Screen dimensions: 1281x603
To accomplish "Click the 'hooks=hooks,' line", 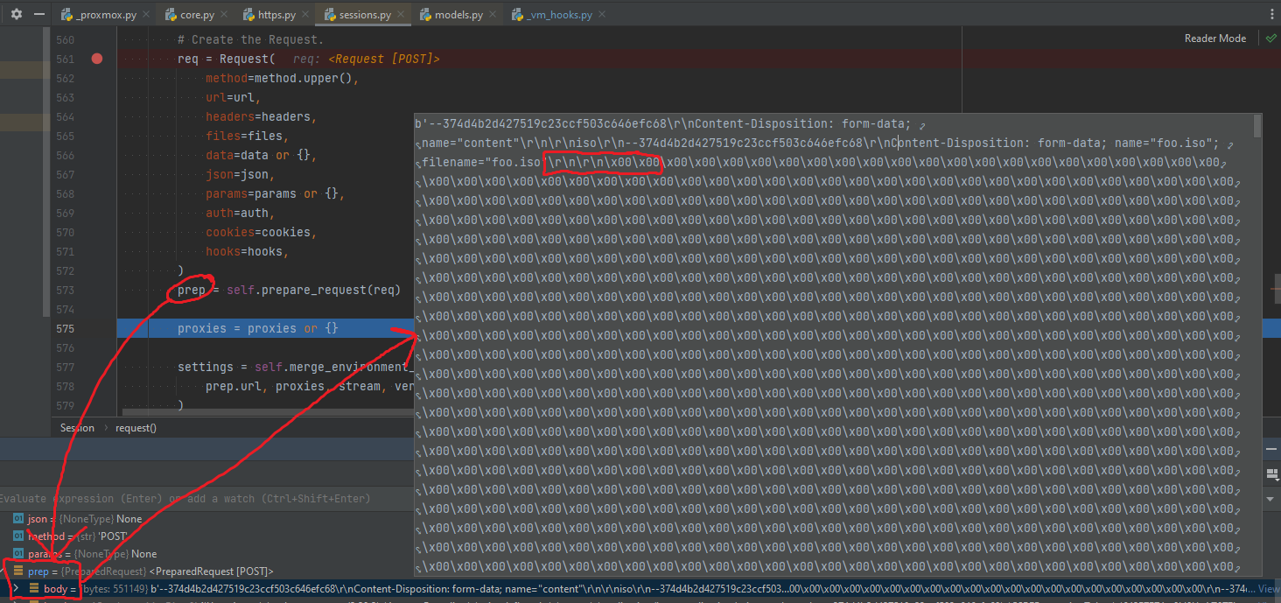I will pos(247,251).
